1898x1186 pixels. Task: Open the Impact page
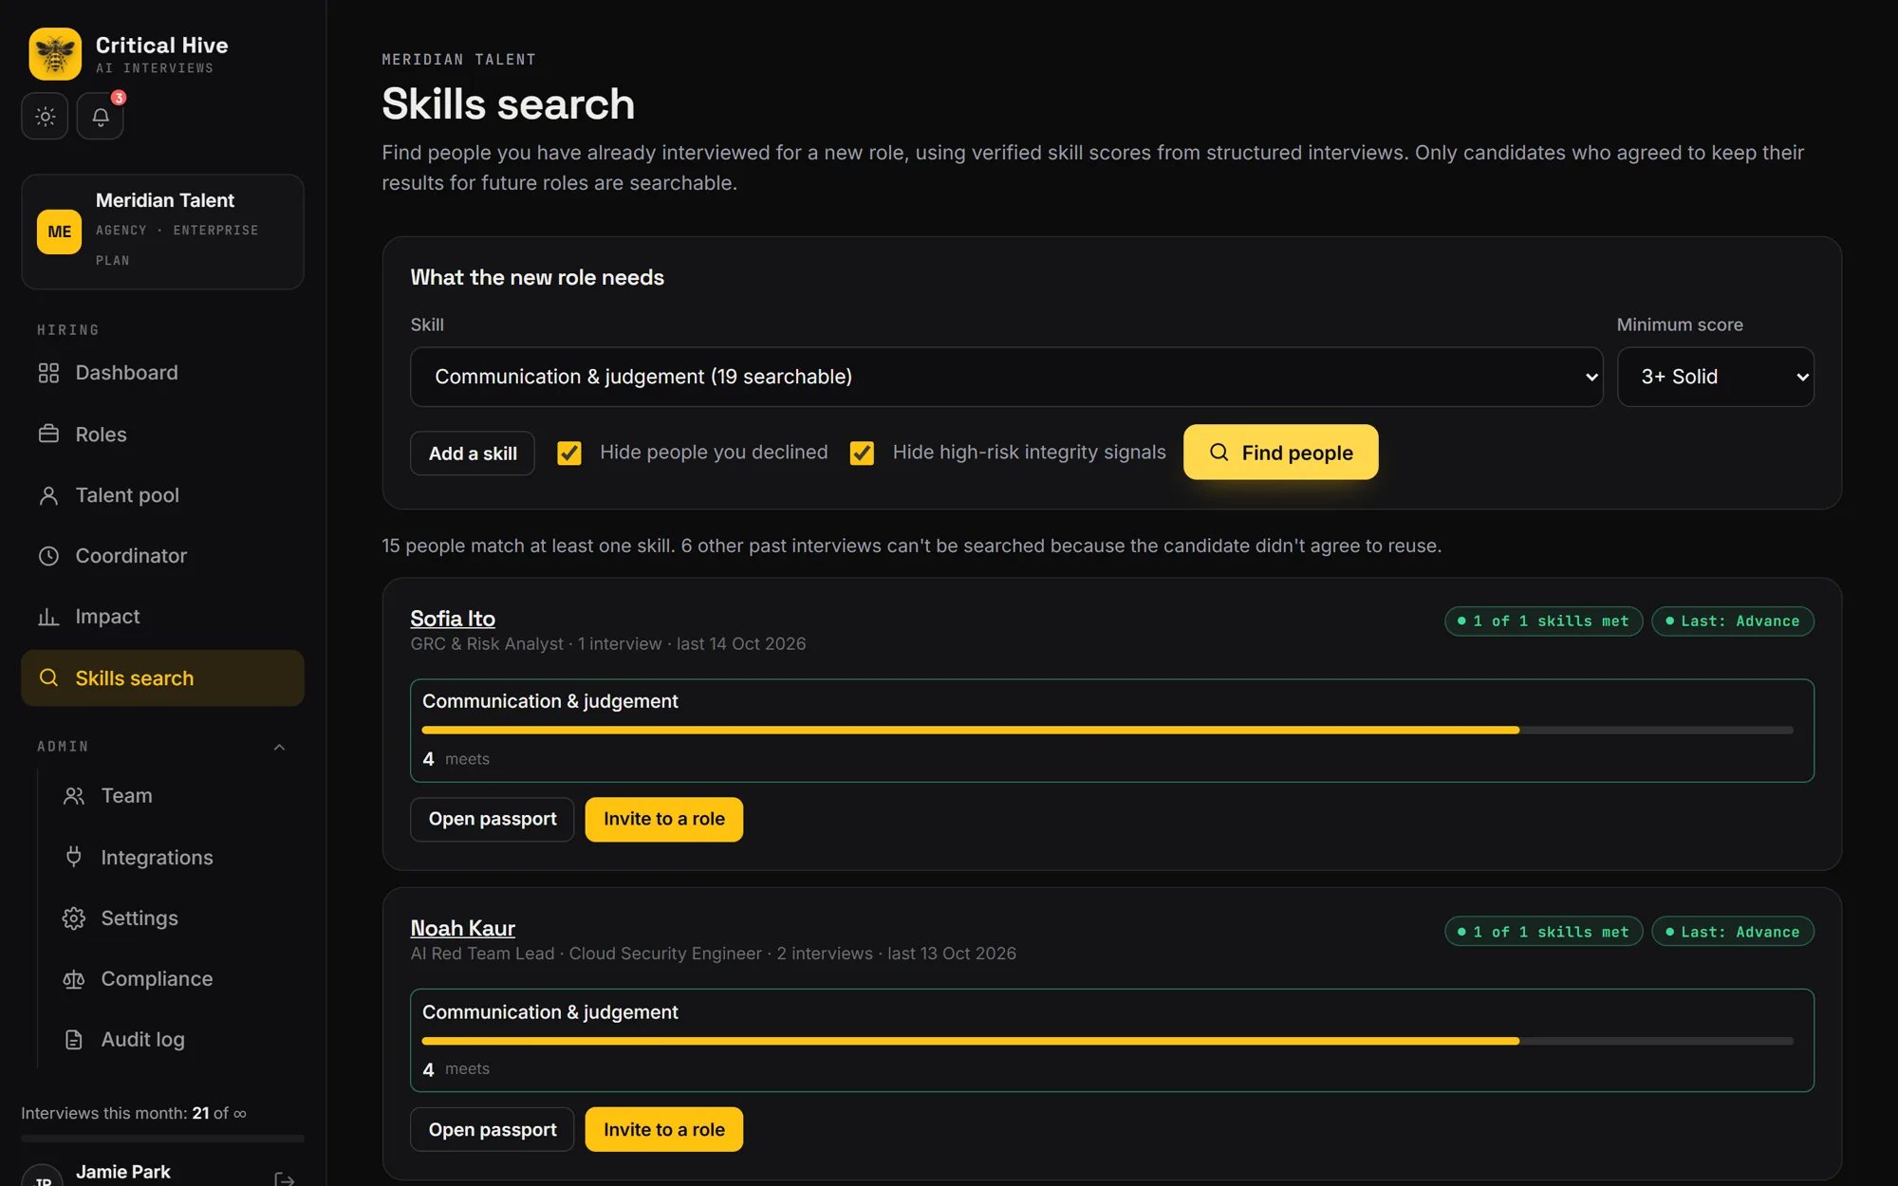click(x=162, y=617)
